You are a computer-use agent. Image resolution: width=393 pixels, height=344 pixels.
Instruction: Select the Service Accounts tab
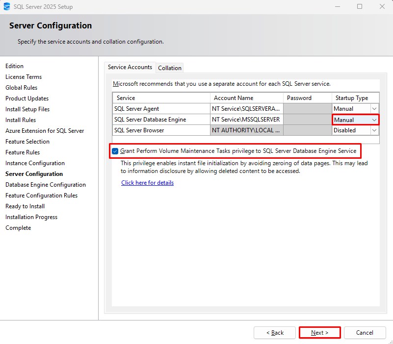pos(130,67)
